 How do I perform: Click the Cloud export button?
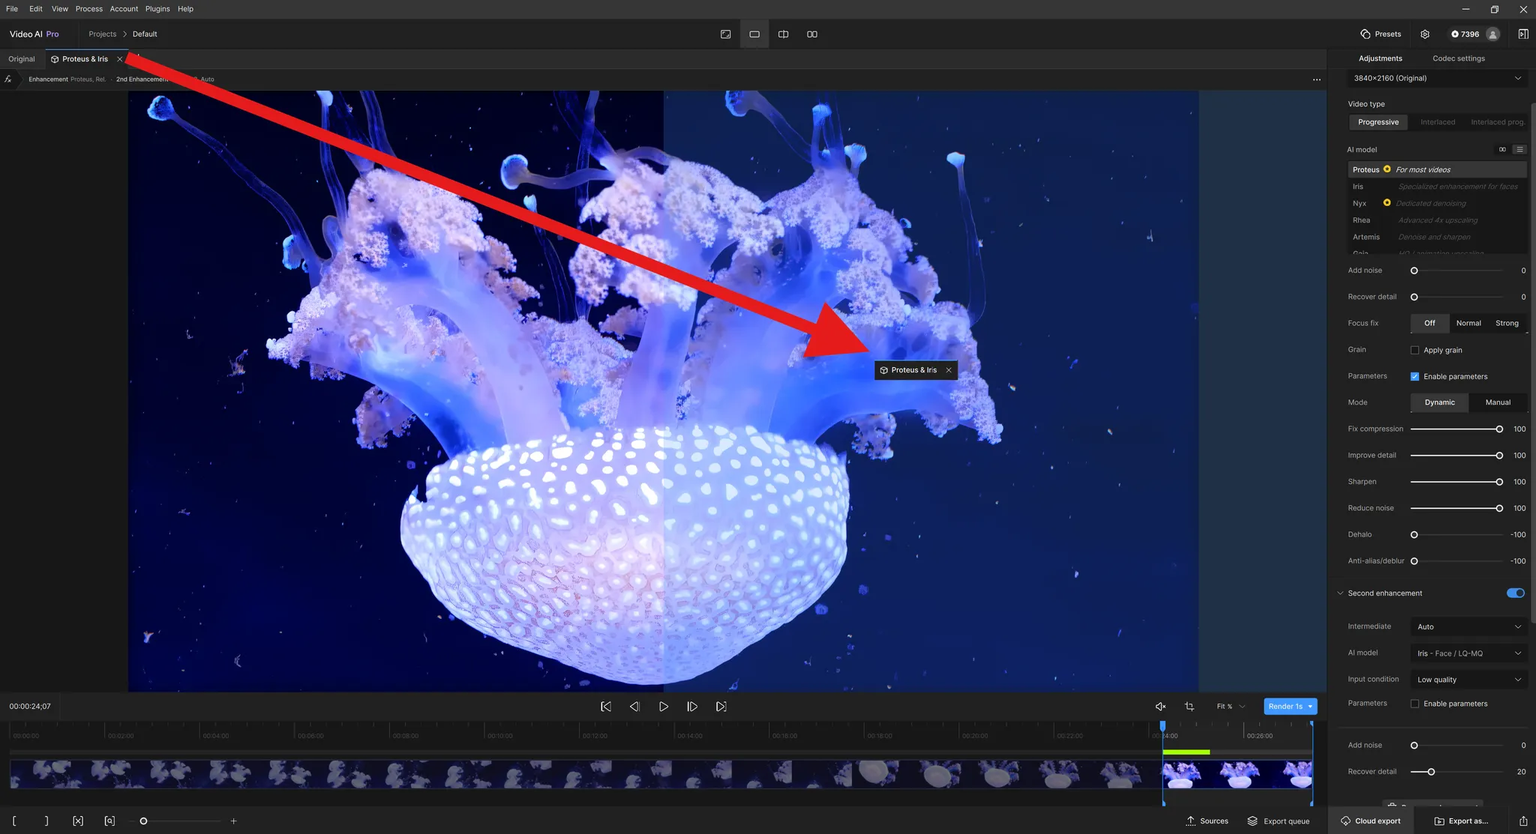1370,821
